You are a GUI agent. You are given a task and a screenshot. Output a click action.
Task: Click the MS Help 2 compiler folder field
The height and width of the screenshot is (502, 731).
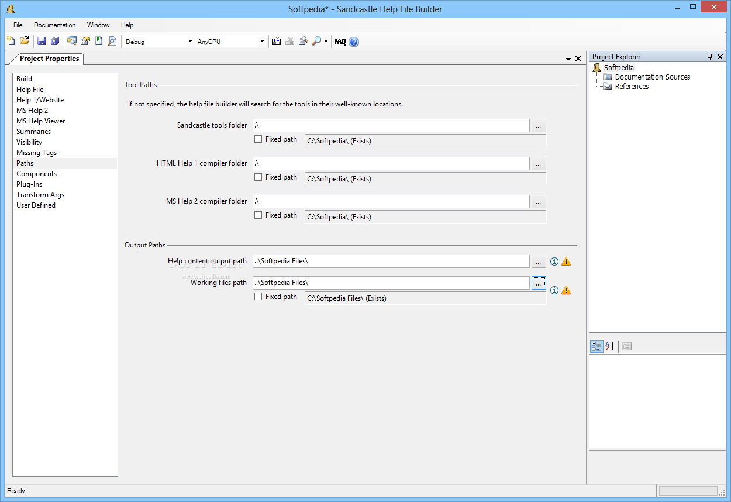[391, 201]
